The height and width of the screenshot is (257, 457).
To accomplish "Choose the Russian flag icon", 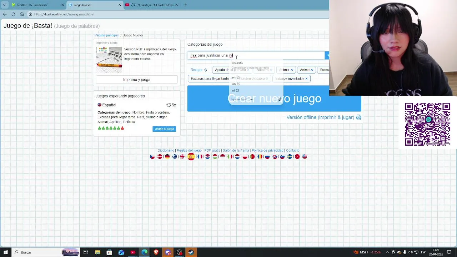I will tap(267, 157).
